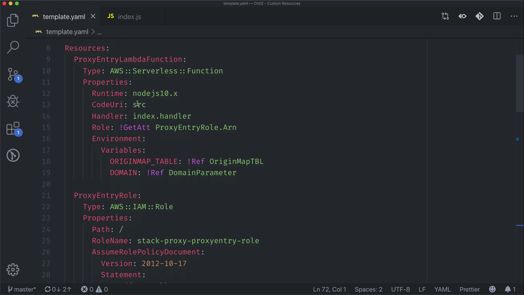Change the YAML language mode

coord(442,289)
